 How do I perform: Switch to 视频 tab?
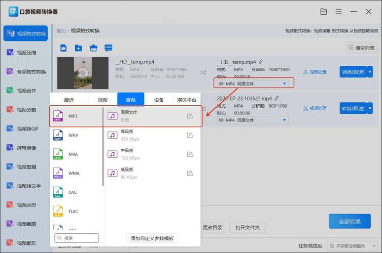click(102, 100)
